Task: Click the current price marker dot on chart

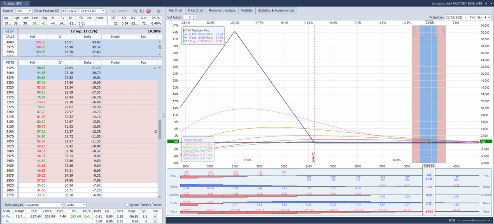Action: tap(429, 141)
